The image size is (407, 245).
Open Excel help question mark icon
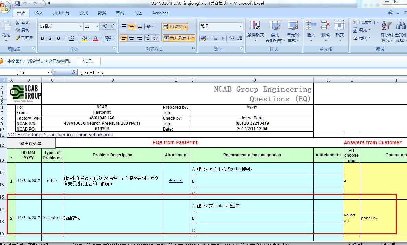pyautogui.click(x=390, y=13)
